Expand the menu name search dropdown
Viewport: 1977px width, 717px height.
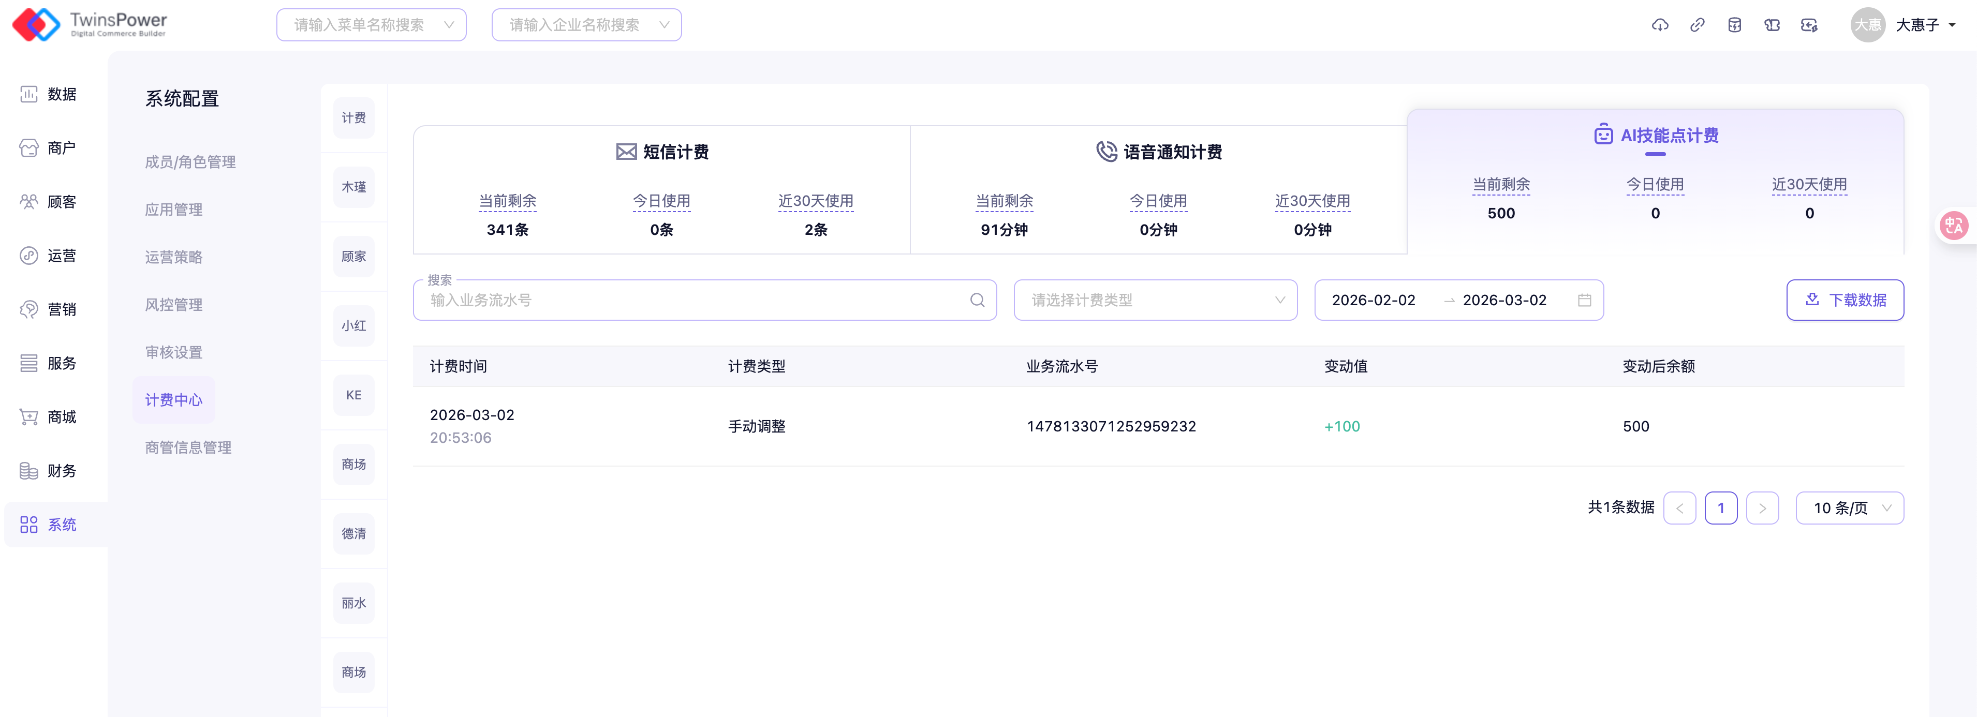pos(371,25)
